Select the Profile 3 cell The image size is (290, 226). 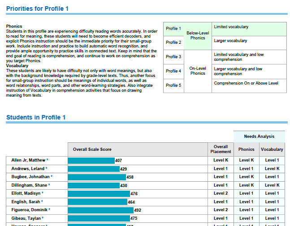173,57
